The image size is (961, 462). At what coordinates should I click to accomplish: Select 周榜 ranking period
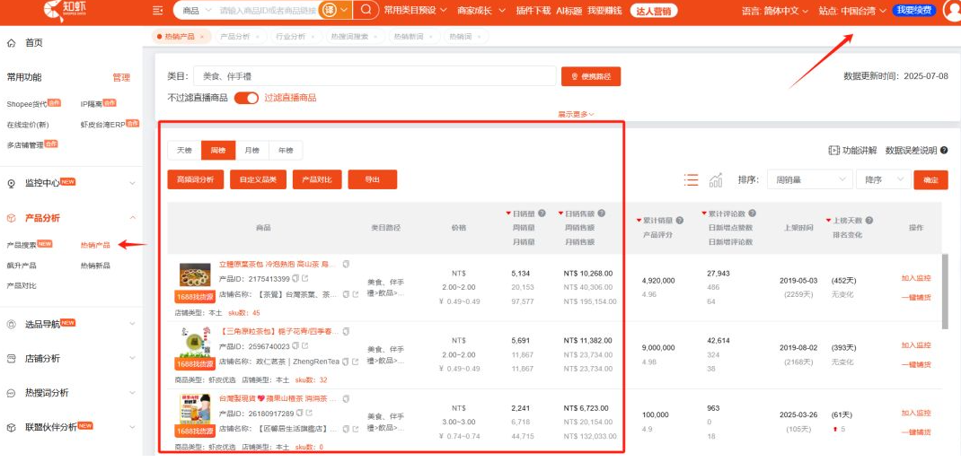(x=218, y=151)
